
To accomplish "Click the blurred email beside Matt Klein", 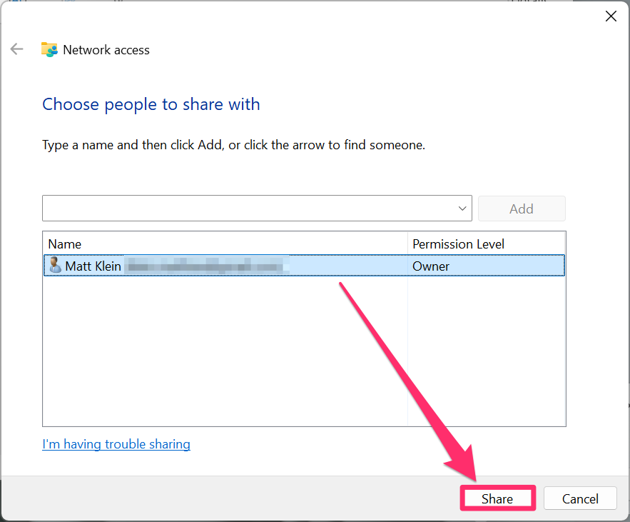I will pyautogui.click(x=203, y=266).
